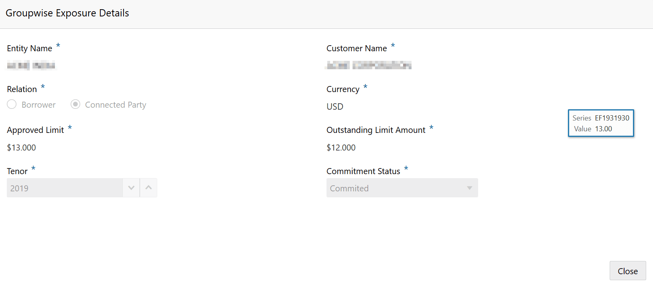This screenshot has width=653, height=289.
Task: Increase Tenor value with up chevron
Action: (148, 188)
